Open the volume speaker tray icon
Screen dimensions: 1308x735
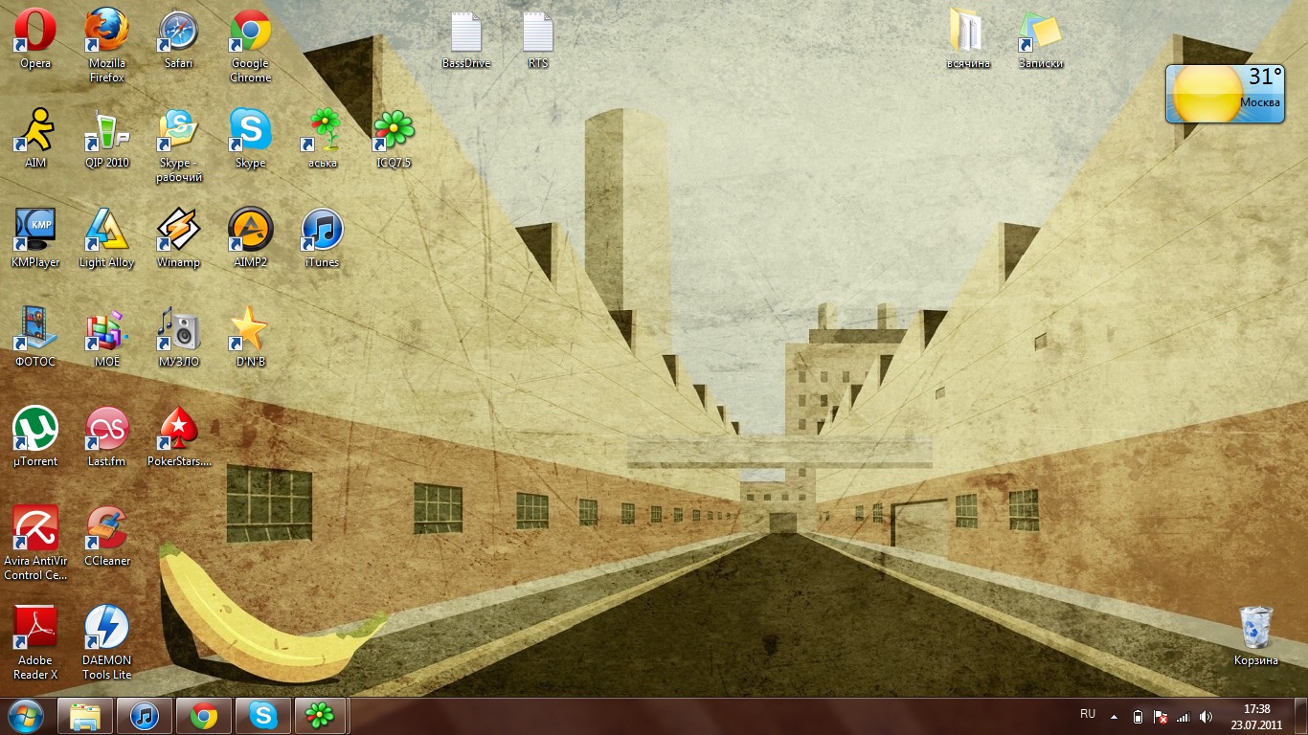tap(1207, 717)
